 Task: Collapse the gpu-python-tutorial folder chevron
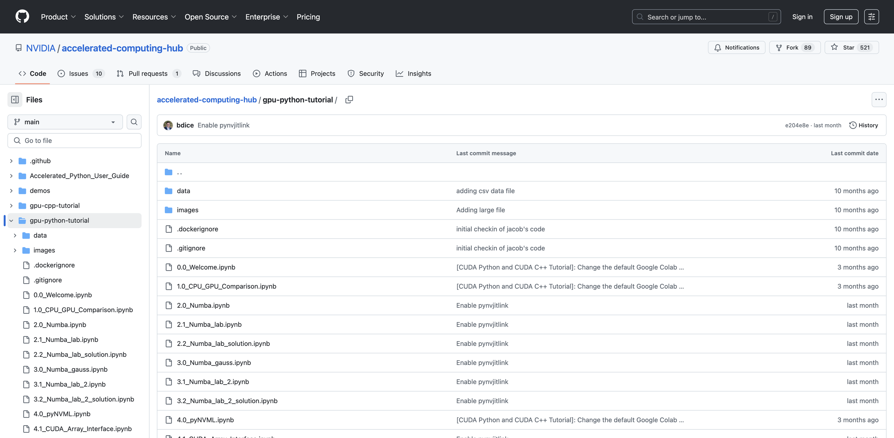[x=11, y=221]
